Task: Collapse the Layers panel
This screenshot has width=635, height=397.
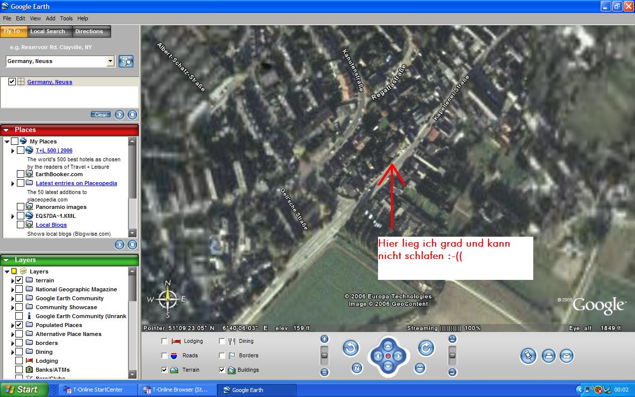Action: click(6, 260)
